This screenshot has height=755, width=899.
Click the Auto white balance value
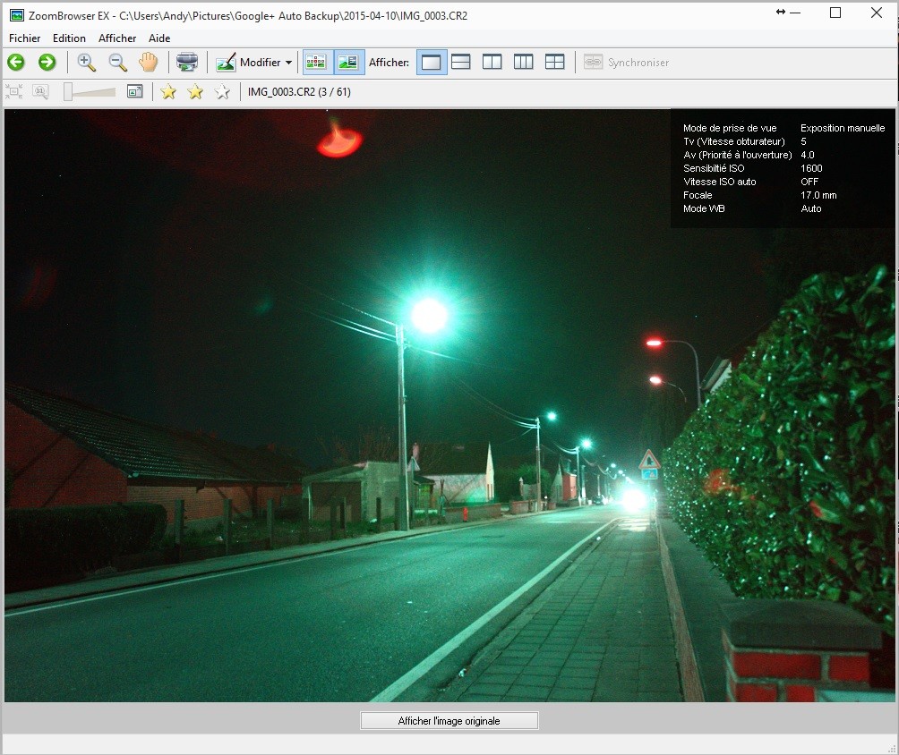[x=810, y=208]
